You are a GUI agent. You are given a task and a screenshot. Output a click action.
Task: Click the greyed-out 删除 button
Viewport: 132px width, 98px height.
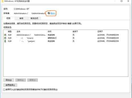[21, 80]
